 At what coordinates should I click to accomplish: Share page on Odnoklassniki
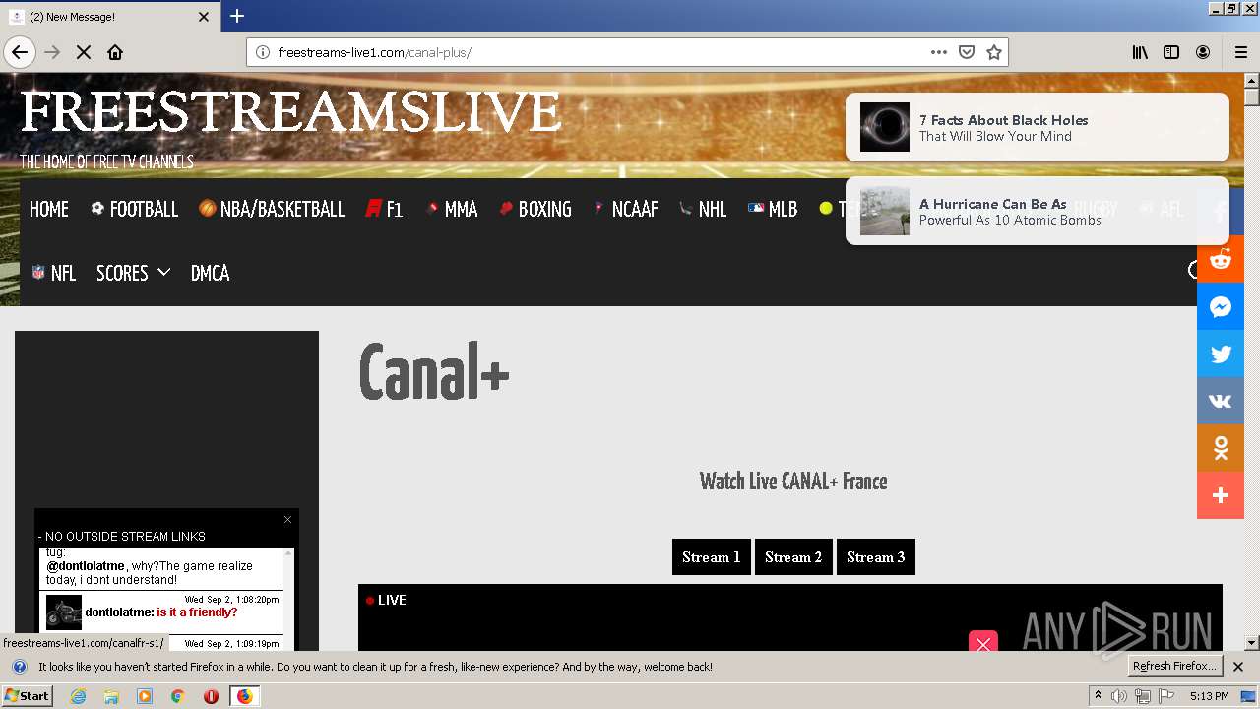click(1221, 448)
